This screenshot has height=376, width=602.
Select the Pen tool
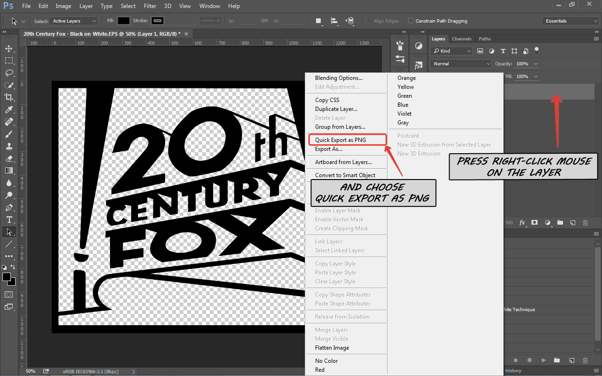click(x=9, y=207)
